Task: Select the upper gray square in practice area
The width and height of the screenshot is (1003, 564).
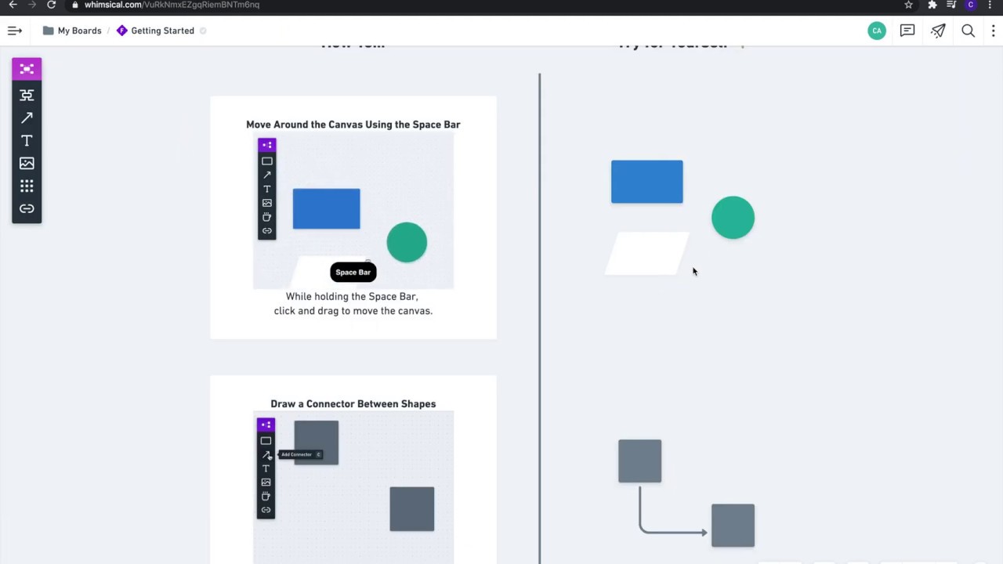Action: click(x=639, y=461)
